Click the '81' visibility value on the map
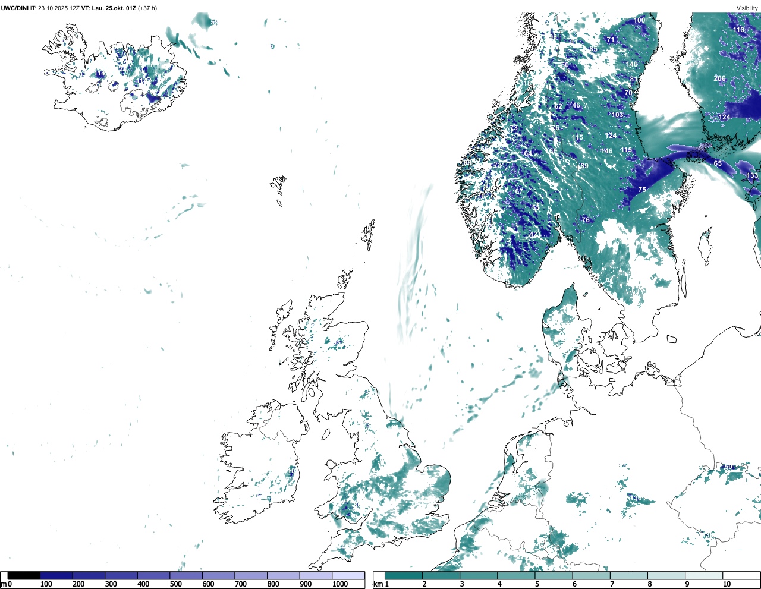 [x=634, y=79]
